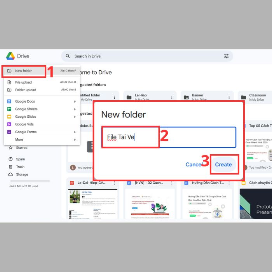The height and width of the screenshot is (272, 272).
Task: Open the Starred sidebar link
Action: [x=22, y=148]
